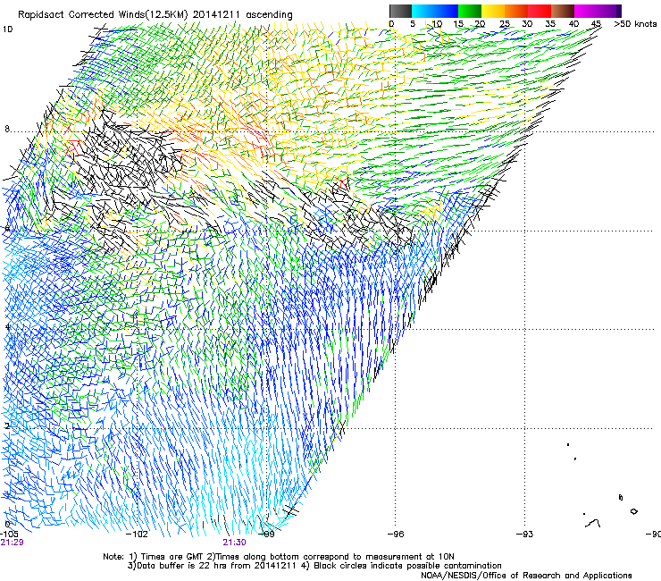Click the dark purple 45-50 knots swatch

click(609, 11)
